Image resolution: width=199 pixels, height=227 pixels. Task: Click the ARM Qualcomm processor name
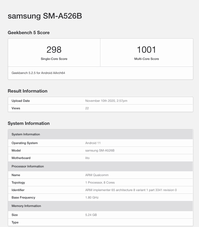point(97,175)
